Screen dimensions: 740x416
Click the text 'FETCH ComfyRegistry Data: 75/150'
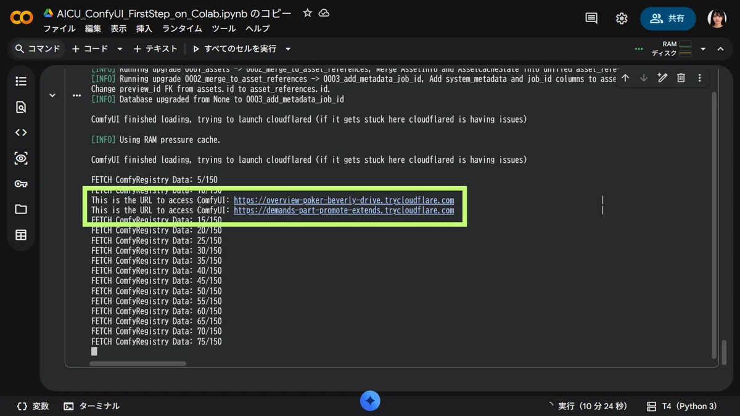[157, 341]
